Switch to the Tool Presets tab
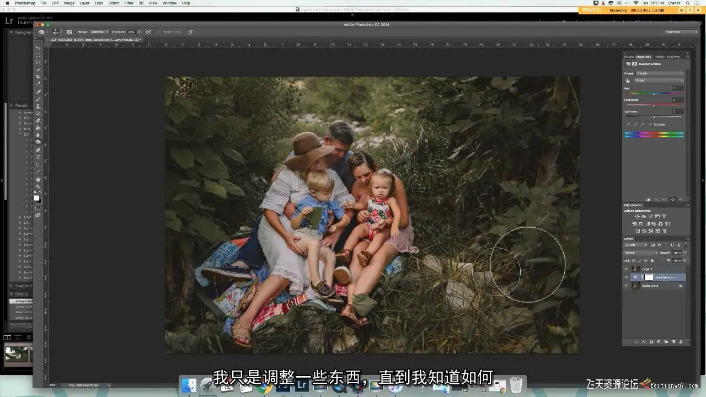The height and width of the screenshot is (397, 706). point(673,57)
